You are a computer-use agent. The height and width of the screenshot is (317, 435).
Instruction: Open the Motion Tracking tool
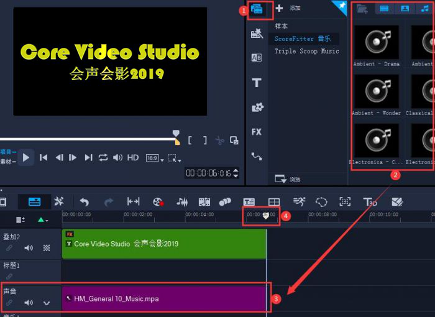[x=225, y=202]
